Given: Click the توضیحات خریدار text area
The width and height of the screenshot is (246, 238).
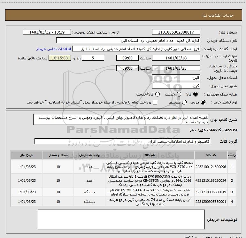Looking at the screenshot, I should [x=121, y=219].
